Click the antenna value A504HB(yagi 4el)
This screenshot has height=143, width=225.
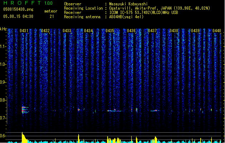tap(126, 17)
